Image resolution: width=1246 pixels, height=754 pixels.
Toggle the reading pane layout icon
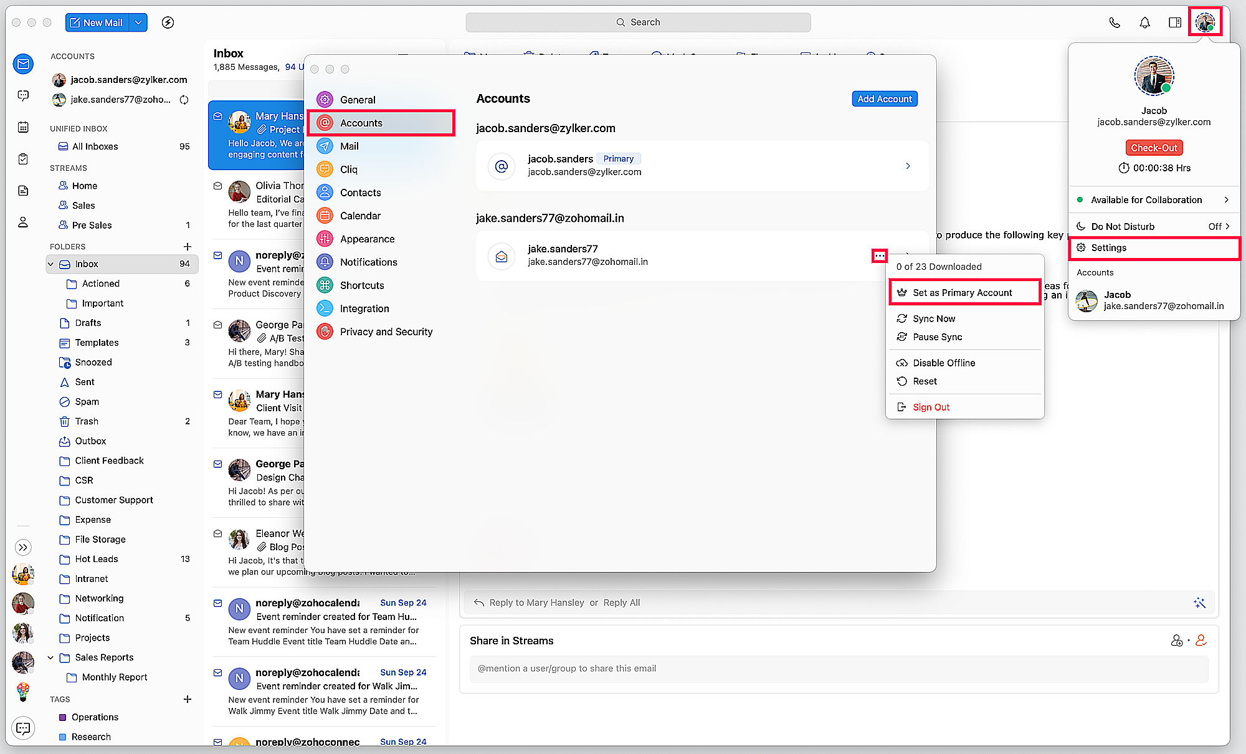(1175, 22)
